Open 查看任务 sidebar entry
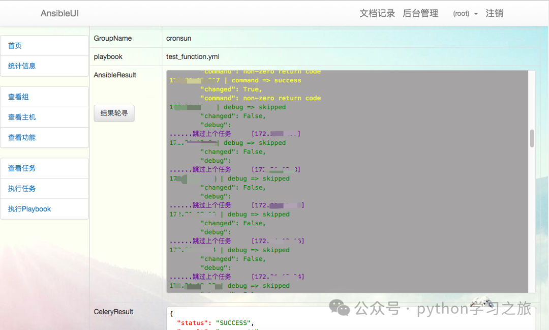This screenshot has width=549, height=330. point(44,168)
